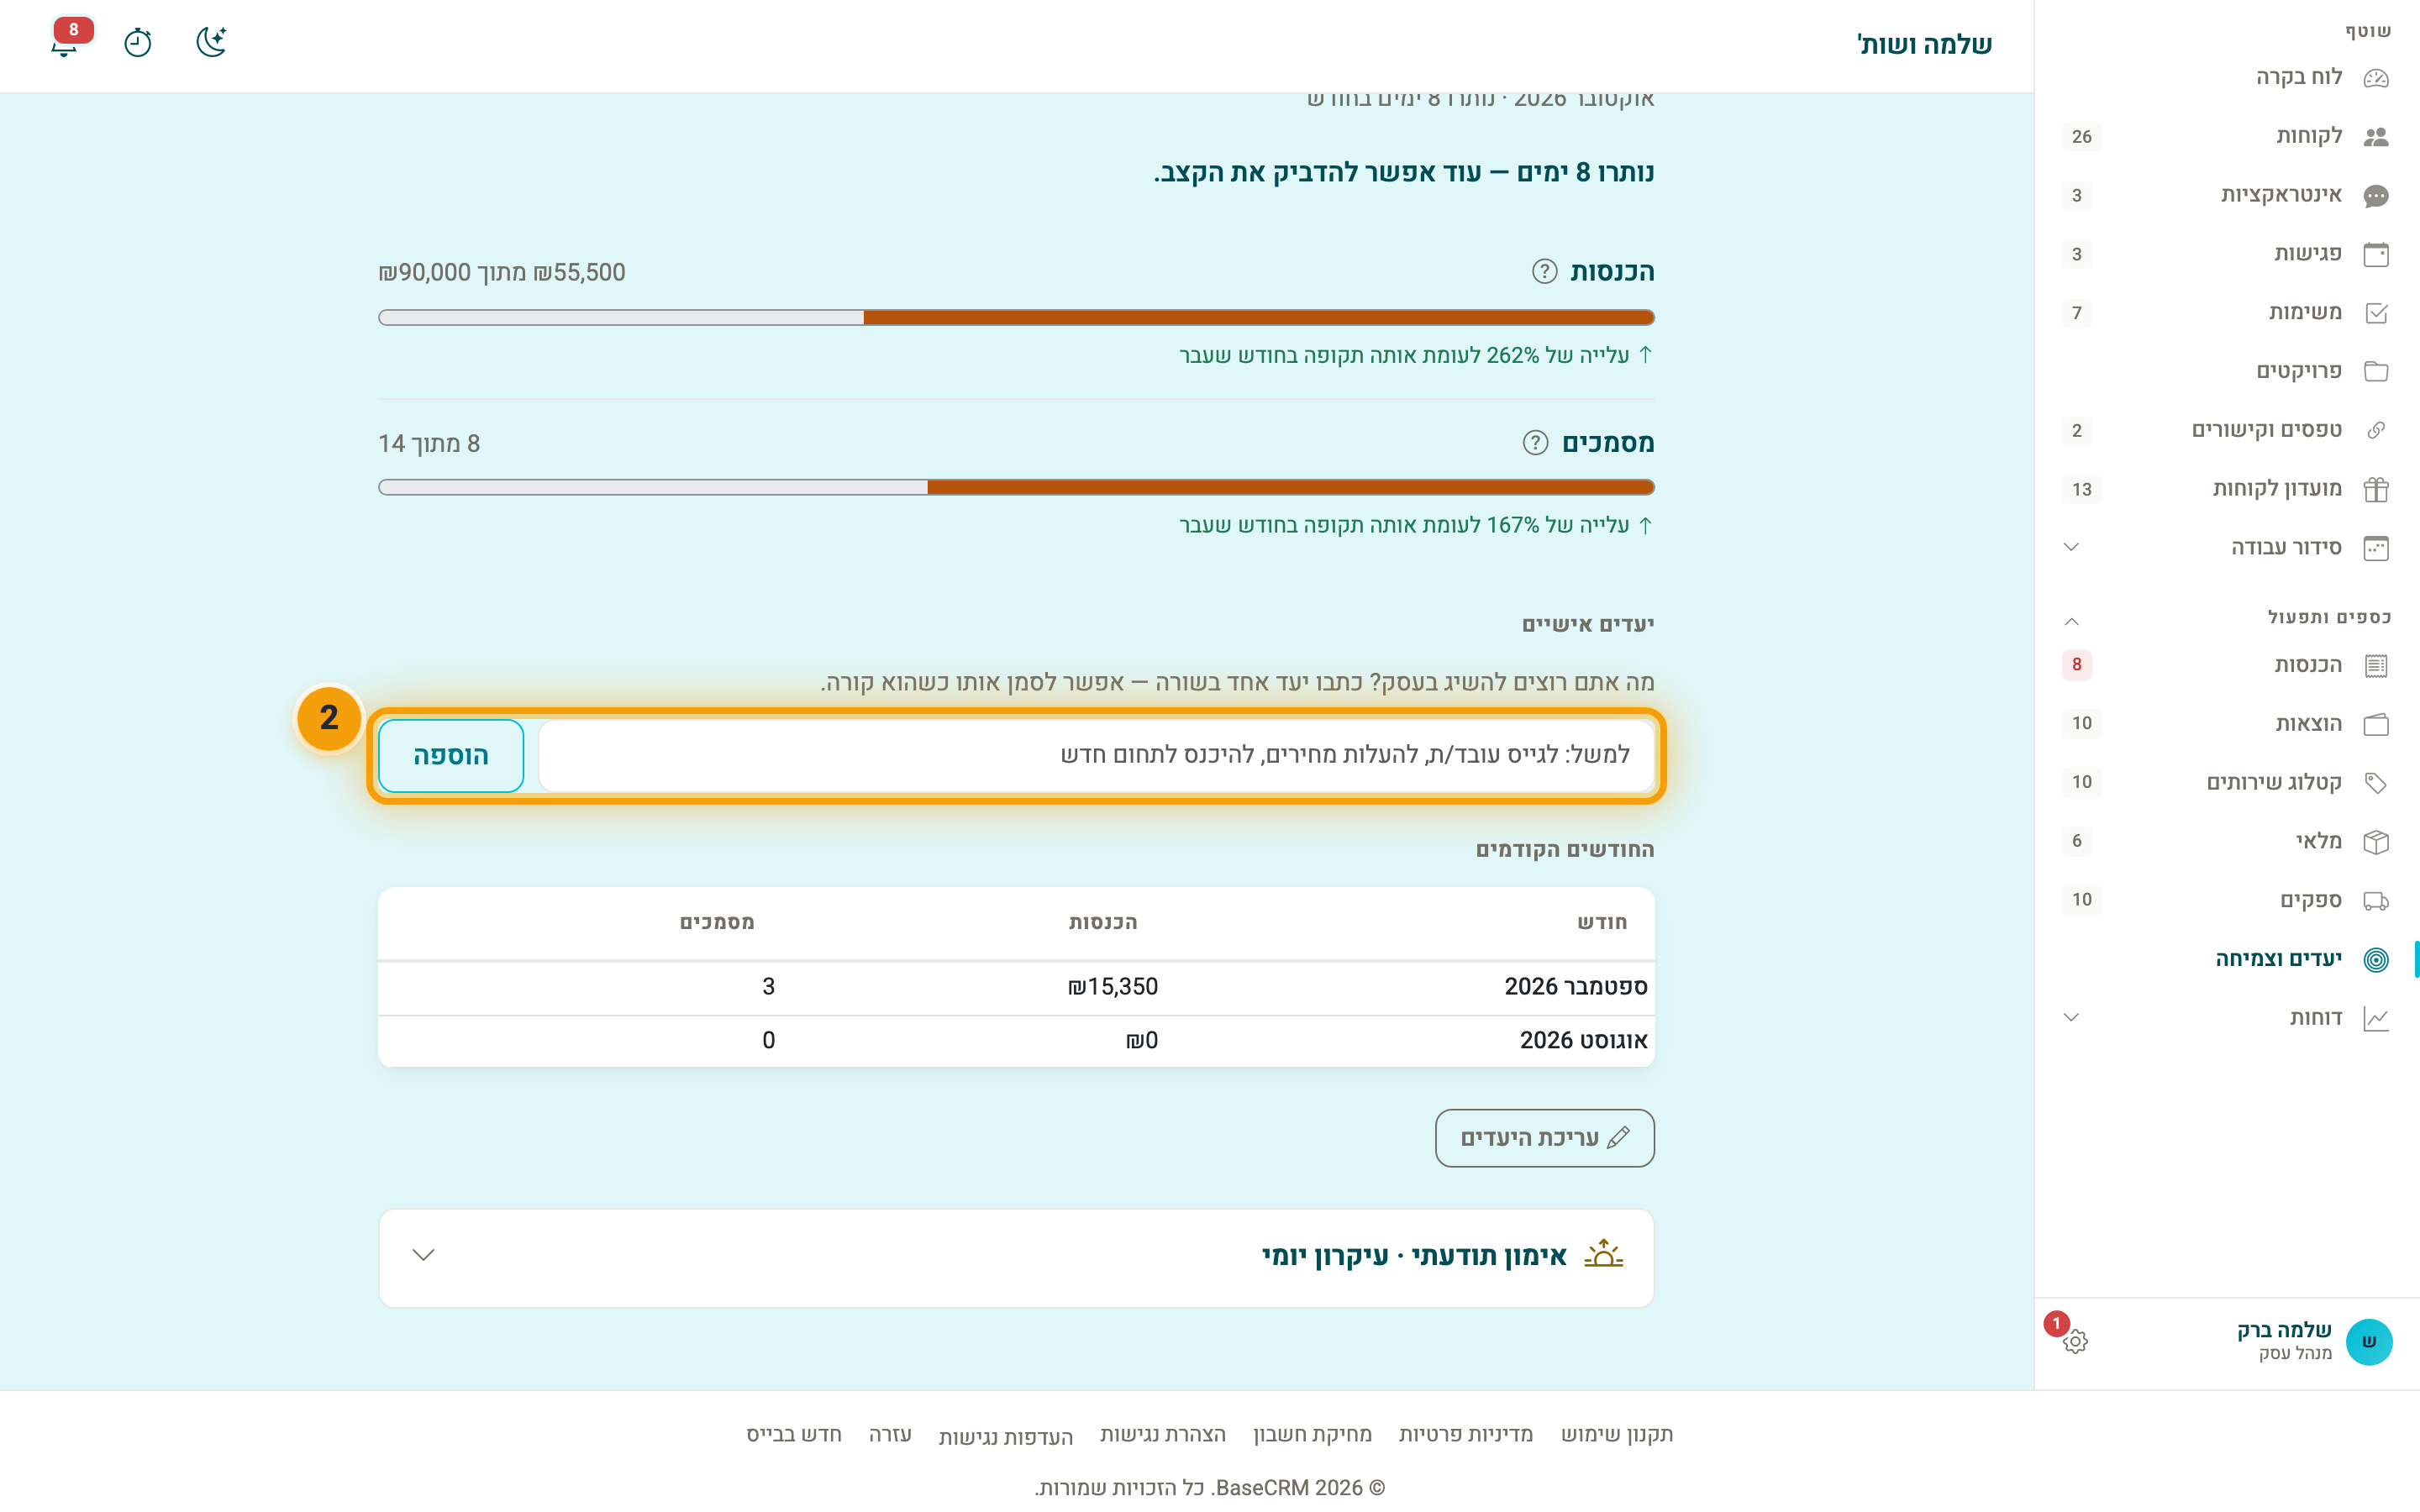Click the meetings calendar icon (פגישות)
The image size is (2420, 1512).
point(2376,254)
